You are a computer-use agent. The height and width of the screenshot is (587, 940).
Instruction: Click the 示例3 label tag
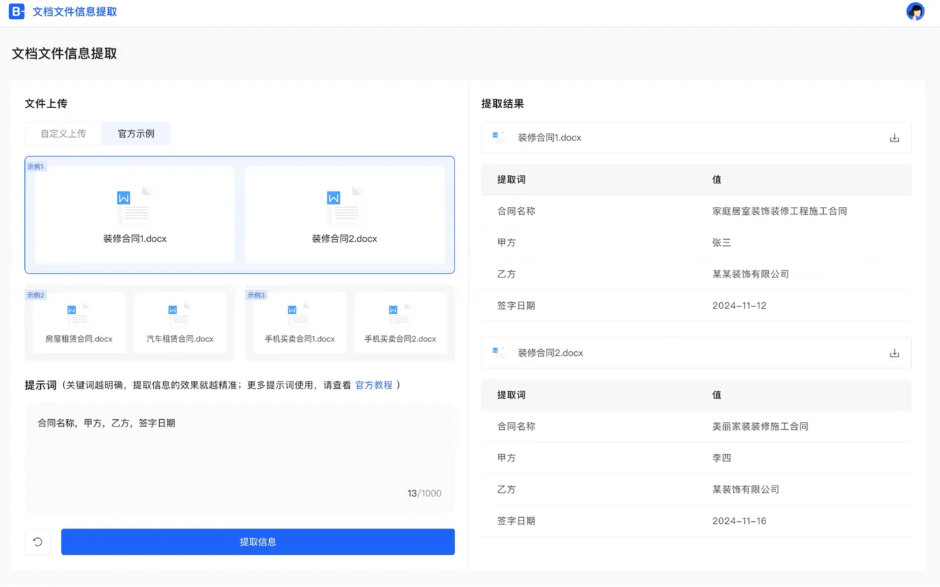[256, 295]
